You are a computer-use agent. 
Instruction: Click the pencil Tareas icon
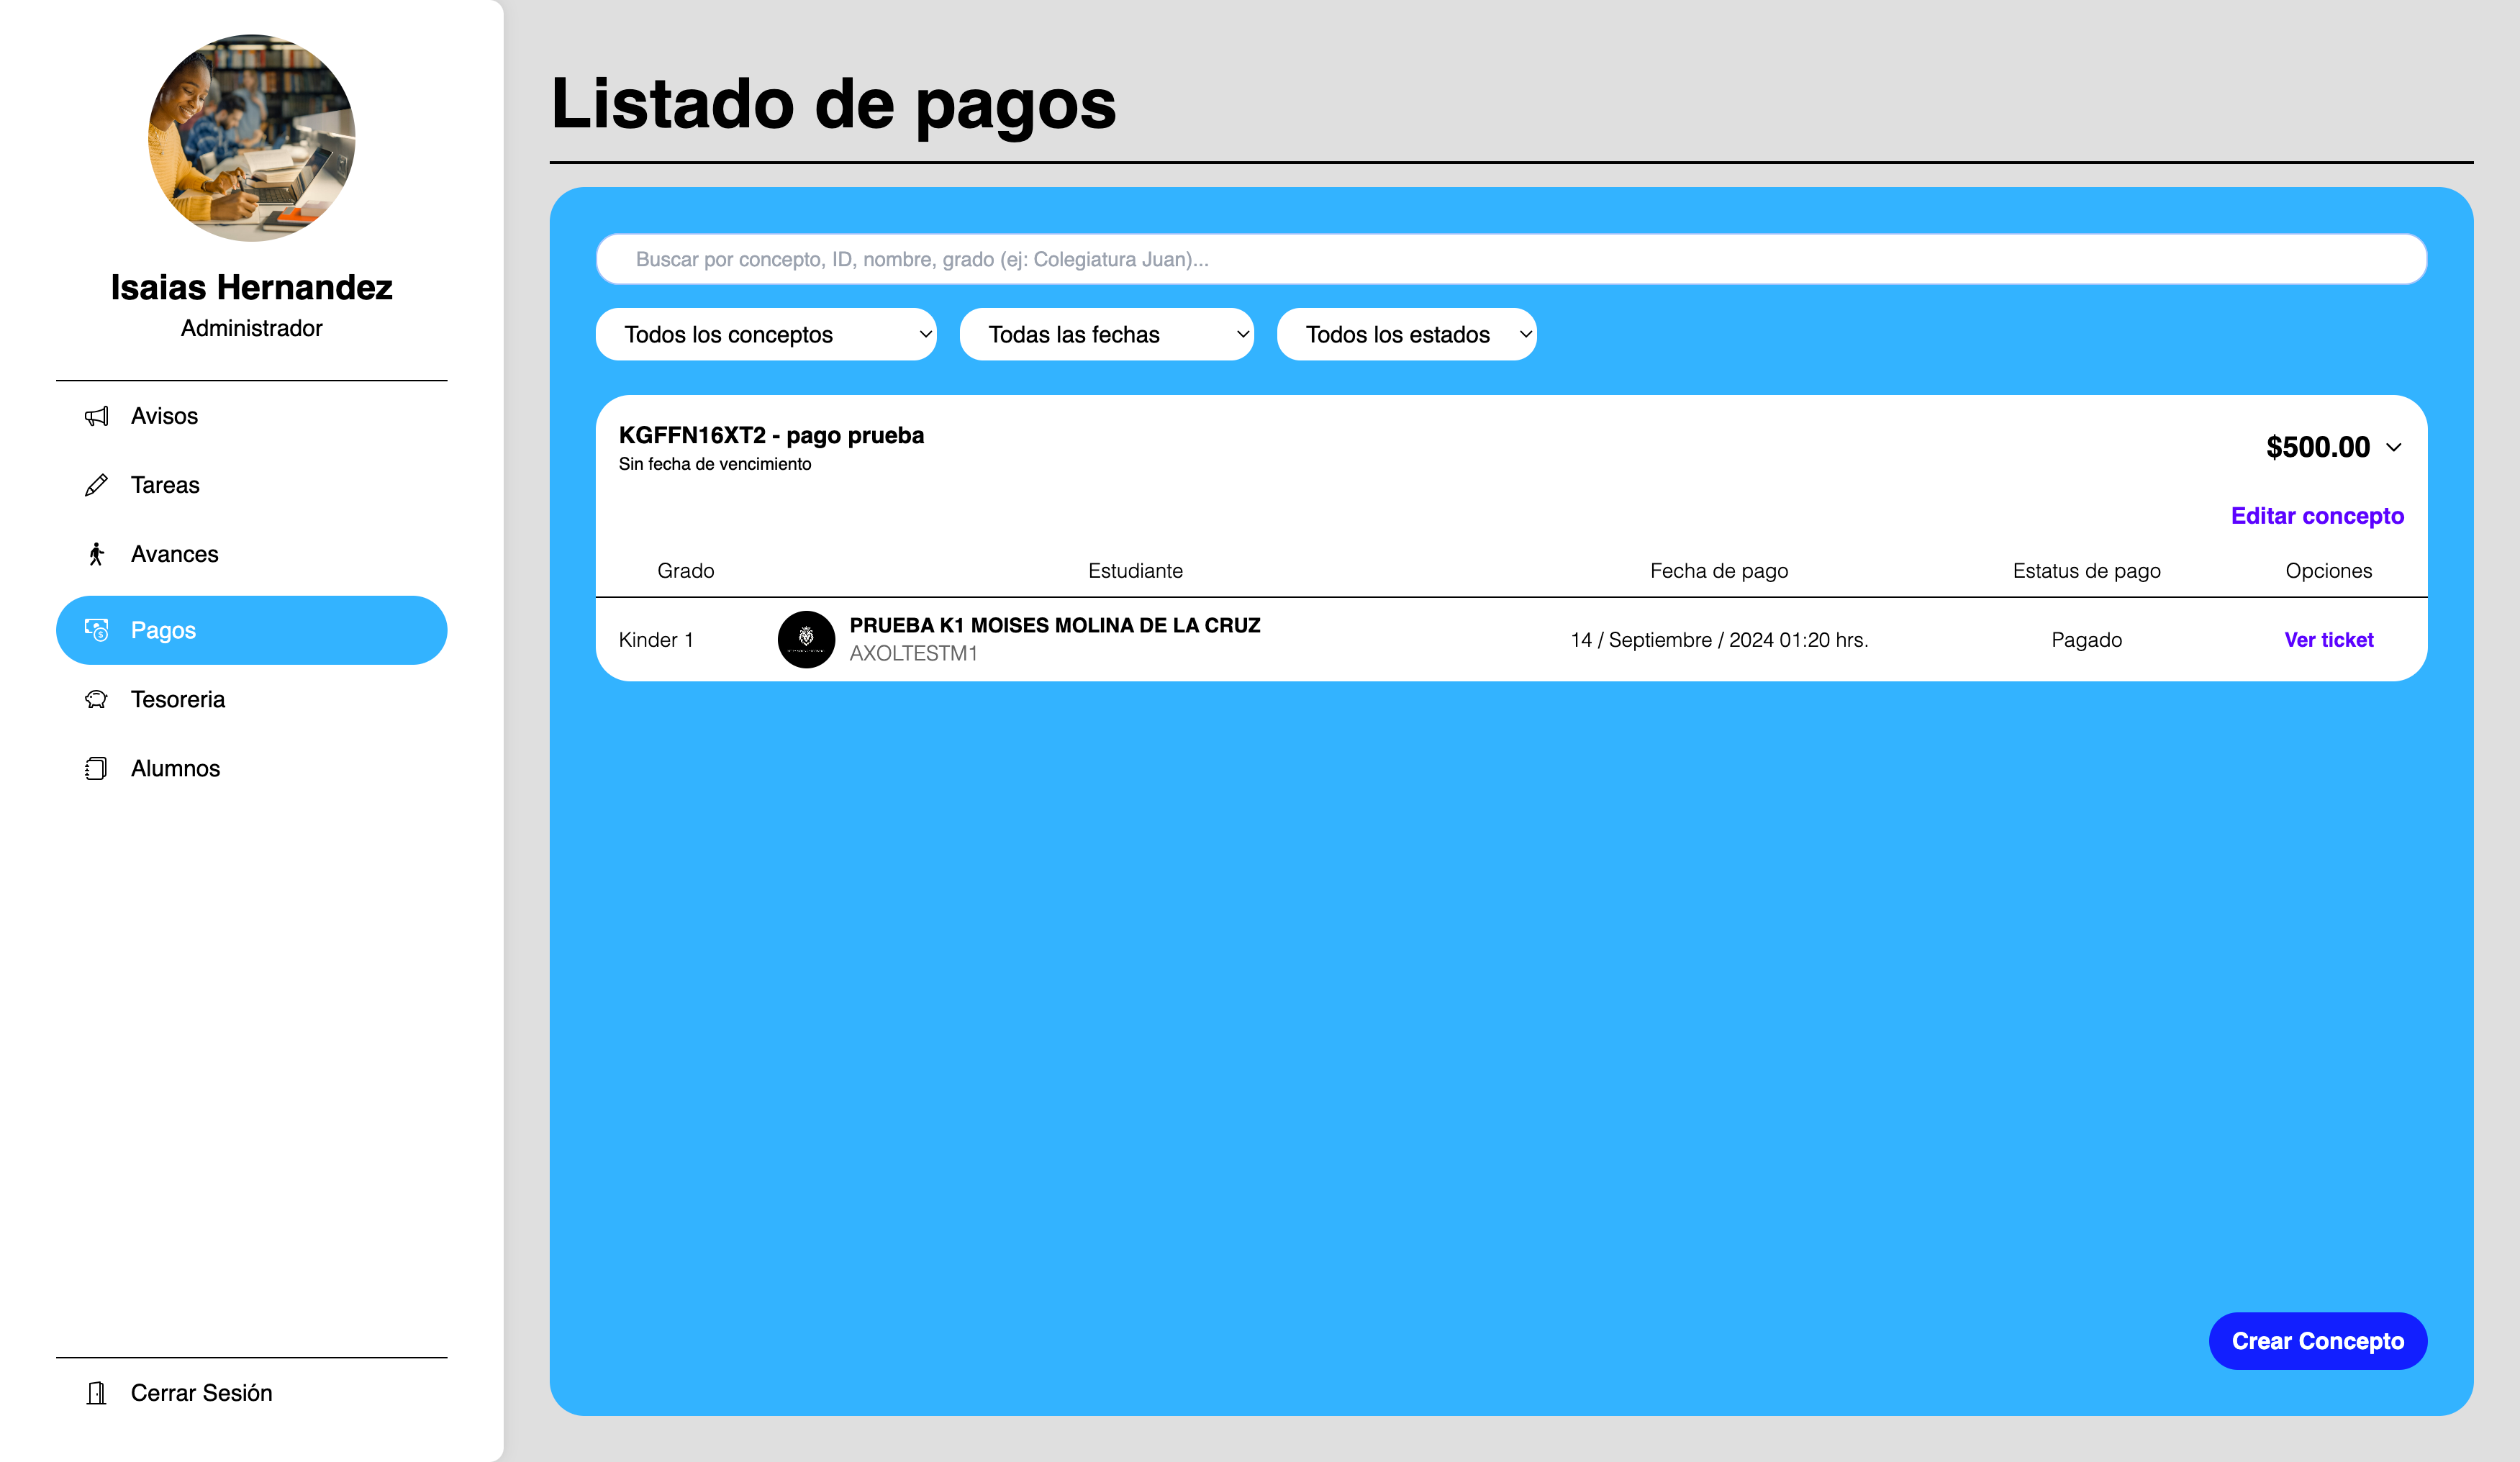[96, 485]
